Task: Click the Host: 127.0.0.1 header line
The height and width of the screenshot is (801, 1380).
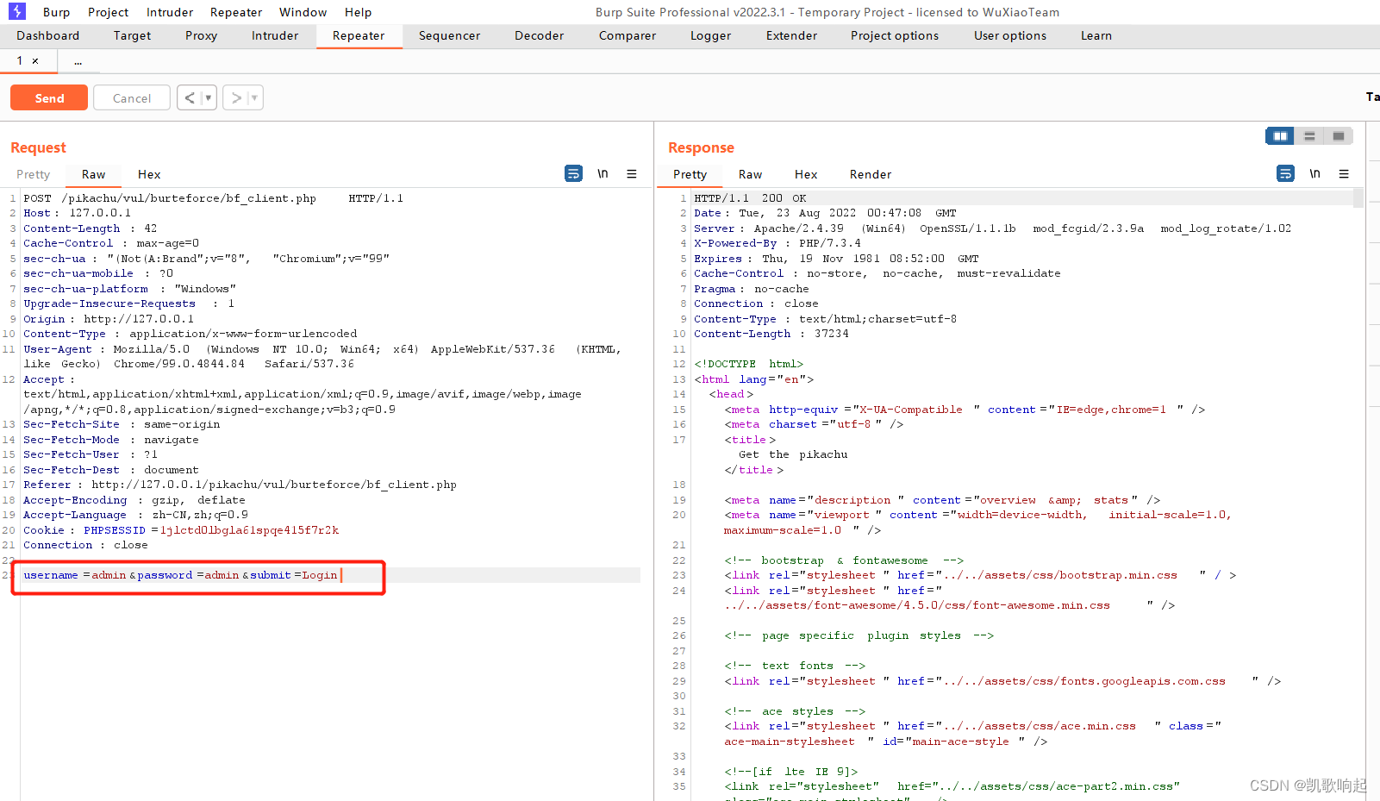Action: coord(78,213)
